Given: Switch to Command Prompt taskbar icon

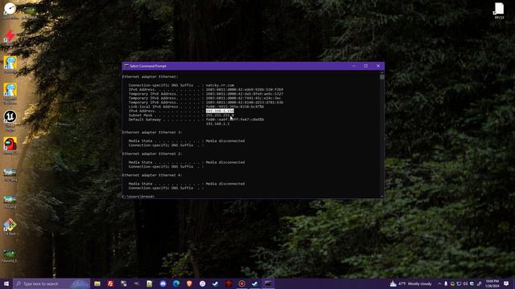Looking at the screenshot, I should [x=268, y=283].
